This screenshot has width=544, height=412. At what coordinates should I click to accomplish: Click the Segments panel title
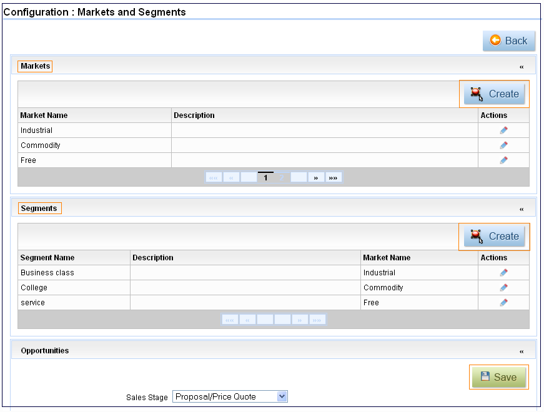[39, 208]
